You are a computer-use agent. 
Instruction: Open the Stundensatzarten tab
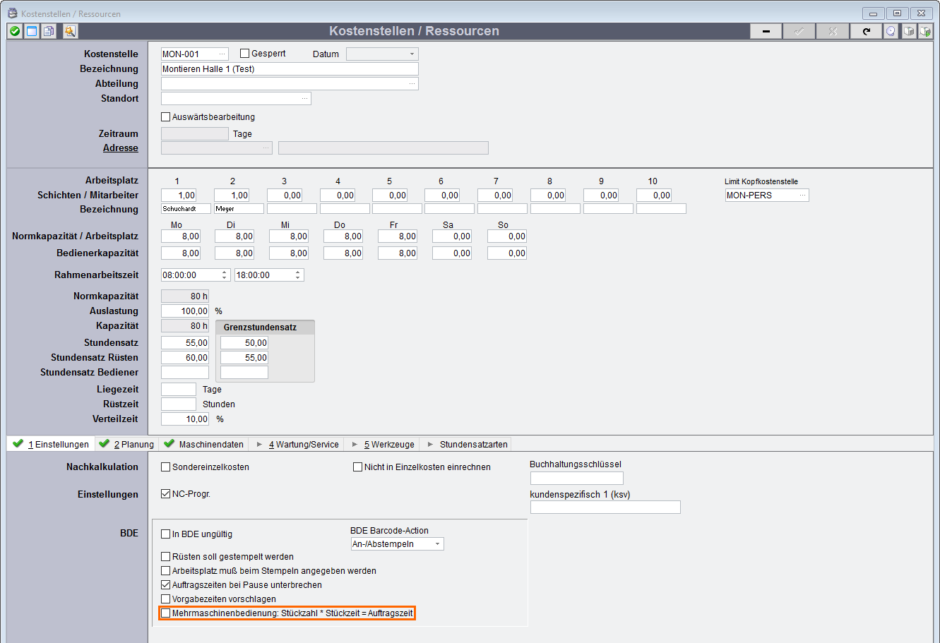(x=465, y=444)
